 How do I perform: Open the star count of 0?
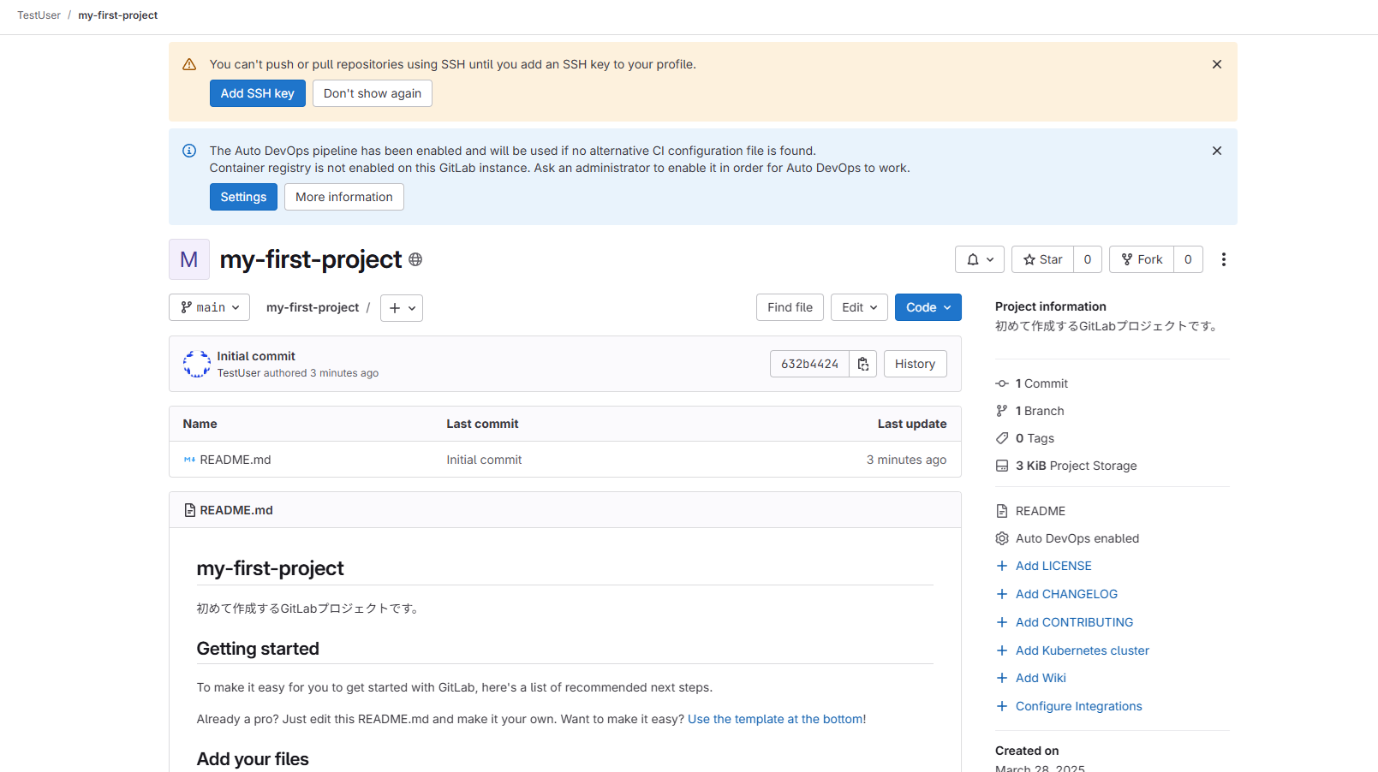[x=1088, y=259]
